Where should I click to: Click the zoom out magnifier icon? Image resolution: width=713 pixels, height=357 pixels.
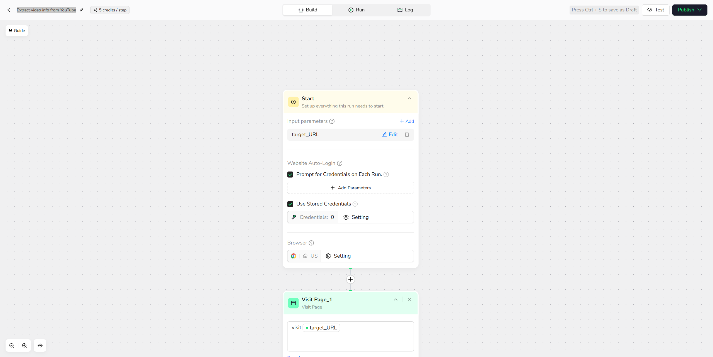pos(12,346)
